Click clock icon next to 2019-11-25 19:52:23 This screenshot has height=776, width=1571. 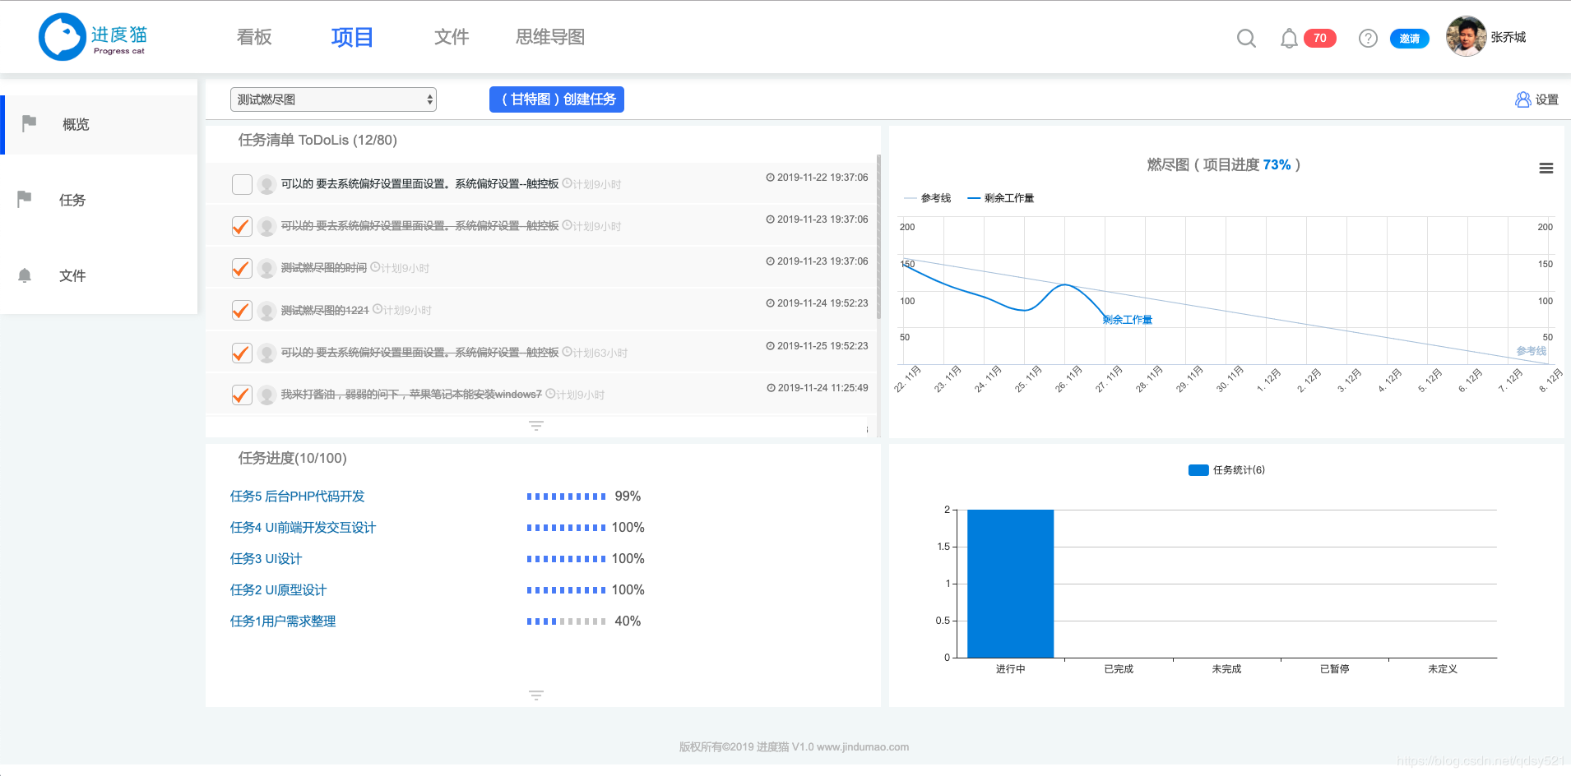[x=770, y=346]
